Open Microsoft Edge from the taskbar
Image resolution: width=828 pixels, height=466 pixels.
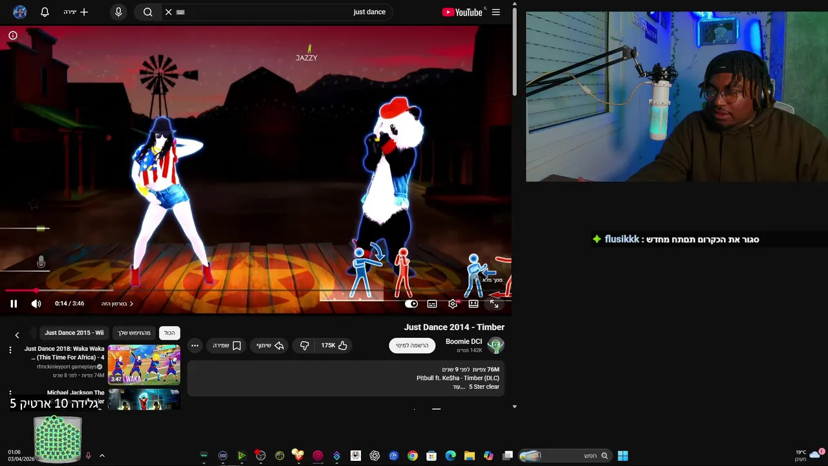tap(450, 456)
